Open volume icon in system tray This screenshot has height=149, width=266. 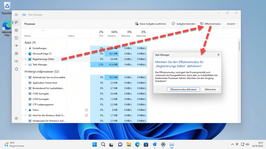(x=247, y=144)
